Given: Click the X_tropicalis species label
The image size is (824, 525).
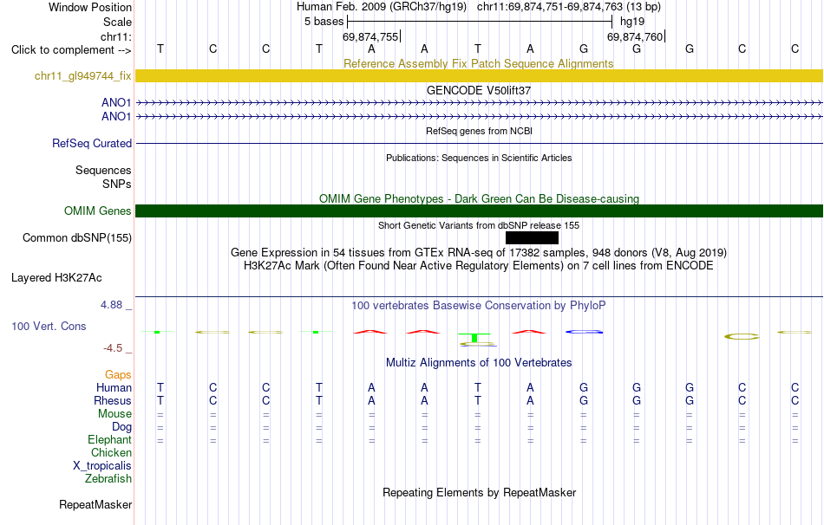Looking at the screenshot, I should click(x=102, y=466).
